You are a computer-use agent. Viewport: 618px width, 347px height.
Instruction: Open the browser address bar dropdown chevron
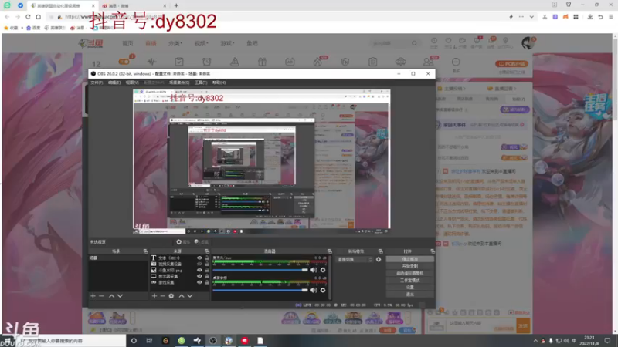[531, 17]
